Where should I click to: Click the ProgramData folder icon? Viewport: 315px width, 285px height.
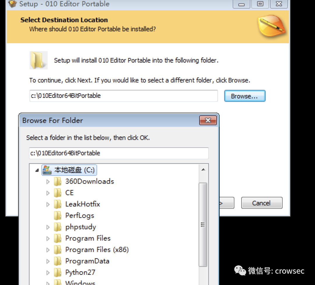(x=57, y=261)
